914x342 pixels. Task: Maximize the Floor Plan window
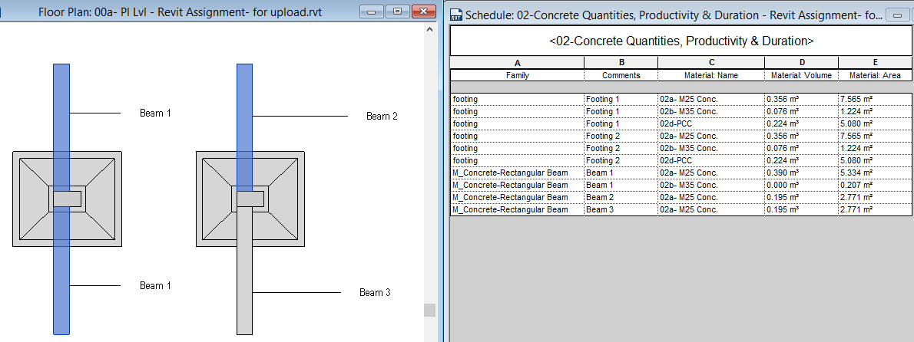398,11
